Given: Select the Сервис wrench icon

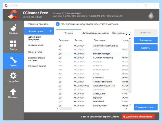Looking at the screenshot, I should 13,60.
